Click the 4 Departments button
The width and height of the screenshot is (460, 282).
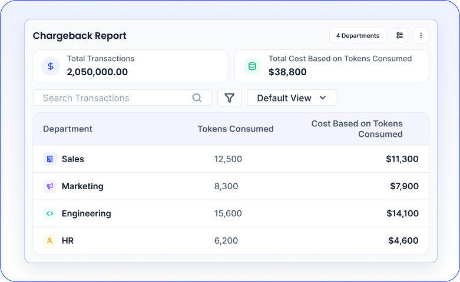(x=358, y=35)
